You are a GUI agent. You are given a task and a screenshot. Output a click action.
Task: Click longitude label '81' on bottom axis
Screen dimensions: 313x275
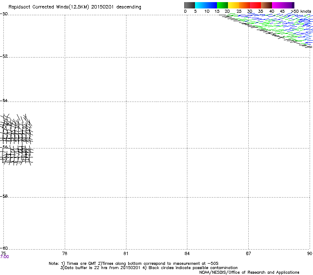pyautogui.click(x=126, y=253)
